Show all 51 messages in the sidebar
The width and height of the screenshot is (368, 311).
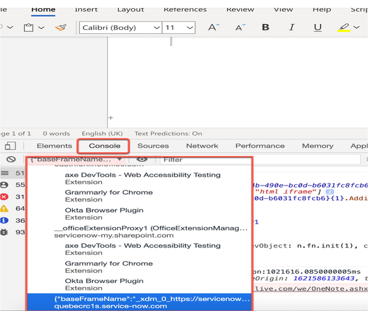[12, 173]
